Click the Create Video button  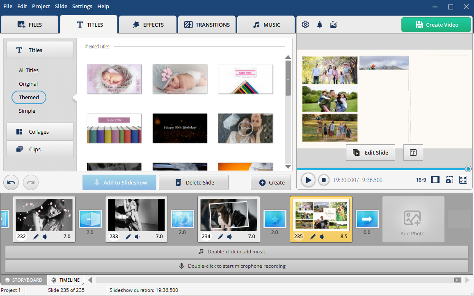(x=436, y=25)
